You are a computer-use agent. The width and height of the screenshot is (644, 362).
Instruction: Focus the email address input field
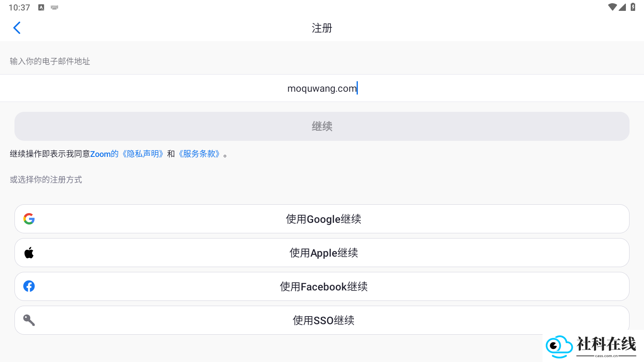pyautogui.click(x=322, y=88)
